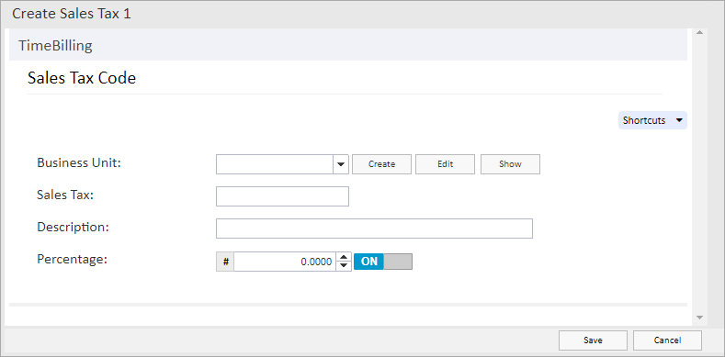Click the Business Unit combo box field
725x357 pixels.
275,164
